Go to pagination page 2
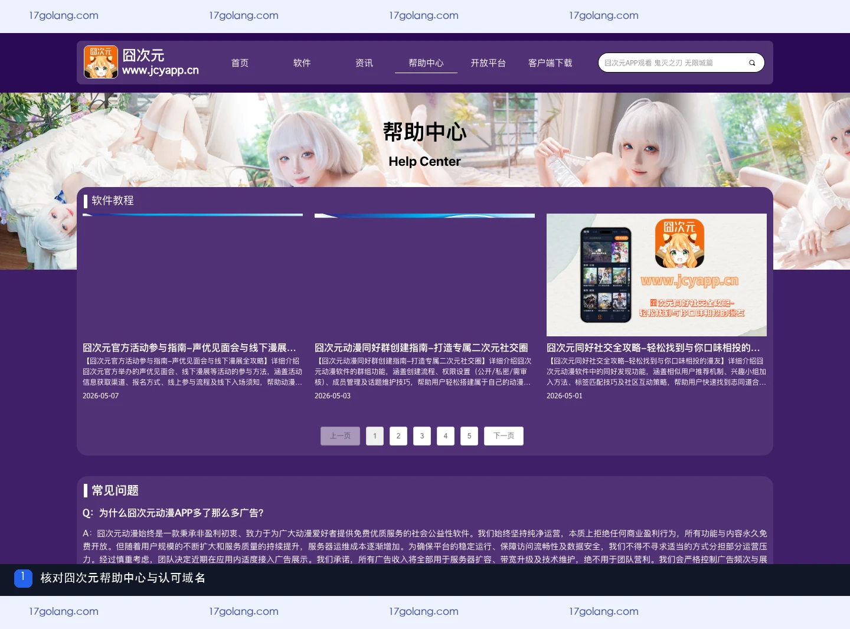The image size is (850, 629). coord(398,436)
